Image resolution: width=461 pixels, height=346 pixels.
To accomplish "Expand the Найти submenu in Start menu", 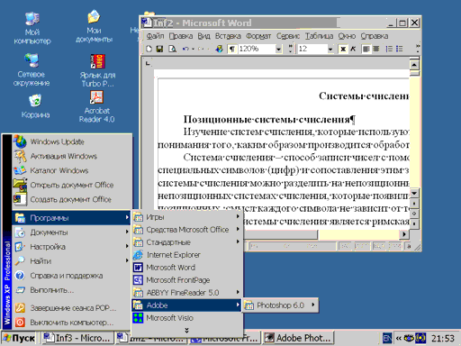I will [72, 261].
